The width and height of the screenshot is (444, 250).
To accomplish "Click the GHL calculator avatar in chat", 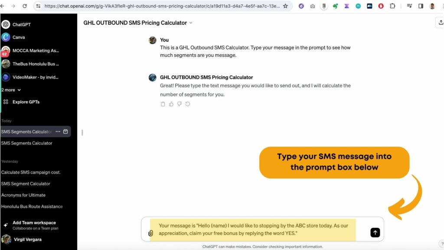I will click(x=152, y=77).
